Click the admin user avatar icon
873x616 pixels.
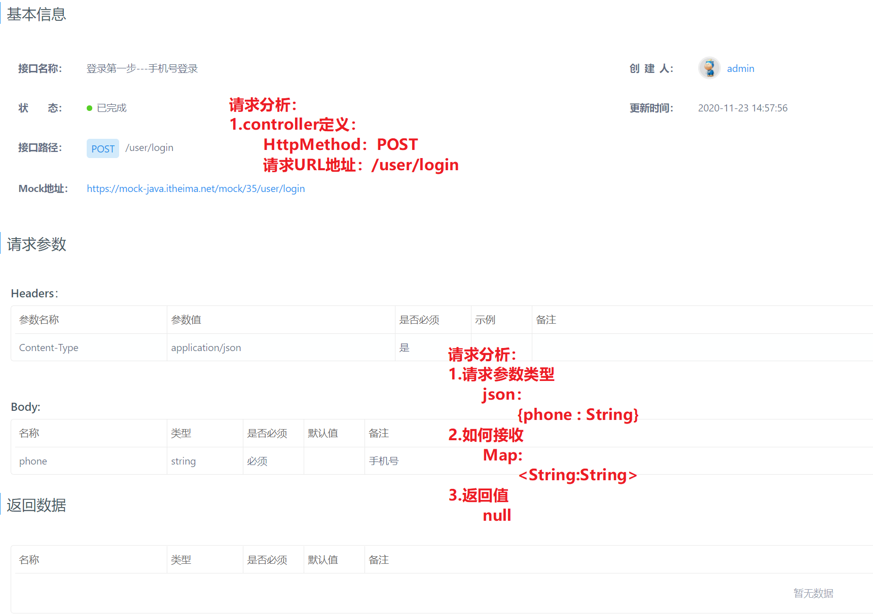[x=709, y=68]
